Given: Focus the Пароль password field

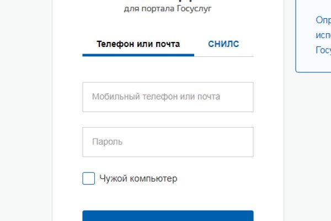Looking at the screenshot, I should [168, 142].
